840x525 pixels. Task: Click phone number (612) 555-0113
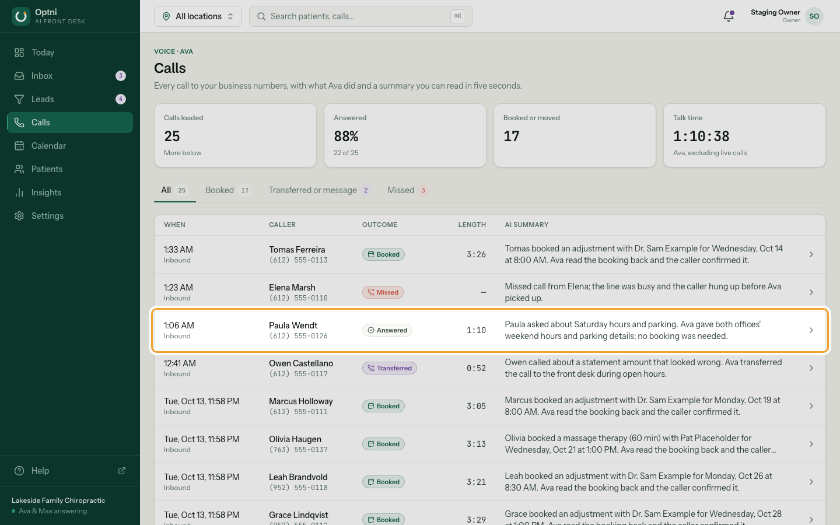(x=298, y=260)
